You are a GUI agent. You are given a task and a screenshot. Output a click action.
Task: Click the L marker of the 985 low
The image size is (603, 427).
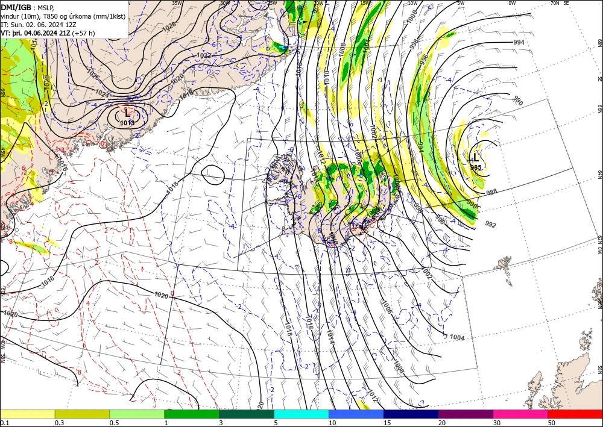pyautogui.click(x=476, y=157)
